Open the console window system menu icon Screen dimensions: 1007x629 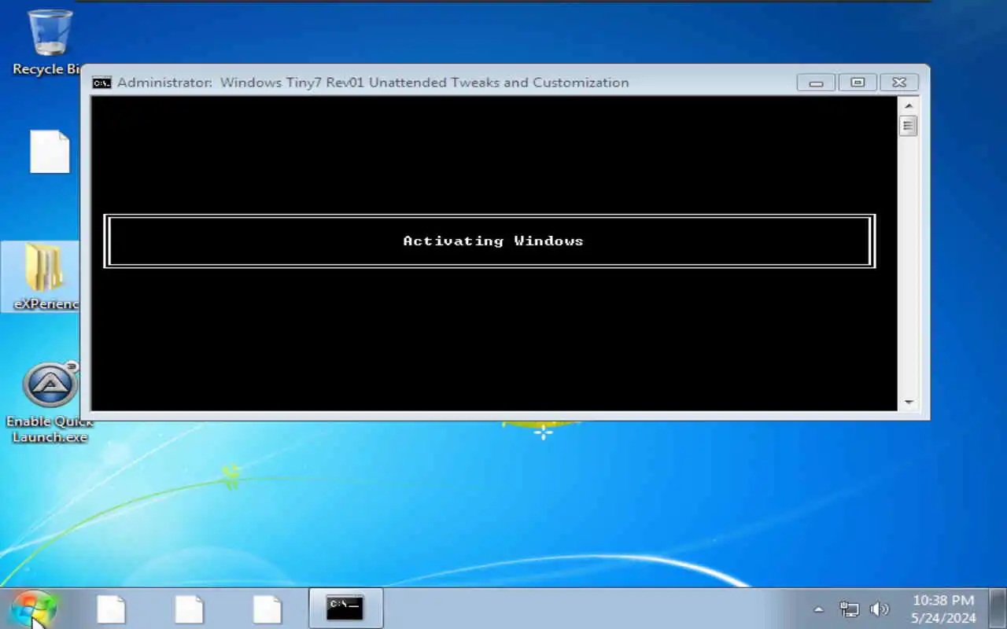[101, 83]
